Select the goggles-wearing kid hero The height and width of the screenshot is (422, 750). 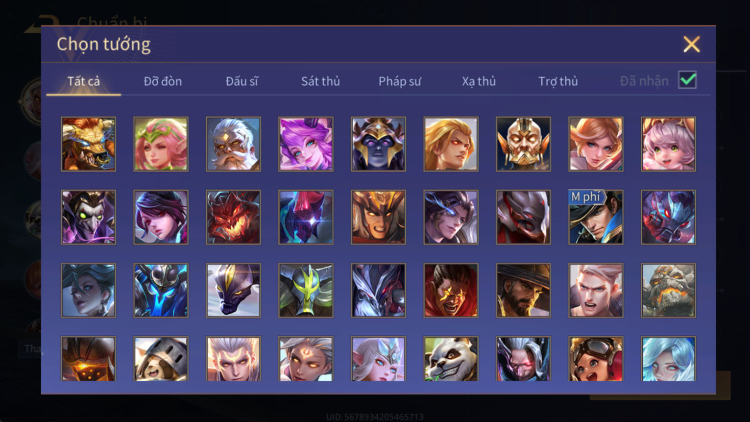pyautogui.click(x=596, y=359)
